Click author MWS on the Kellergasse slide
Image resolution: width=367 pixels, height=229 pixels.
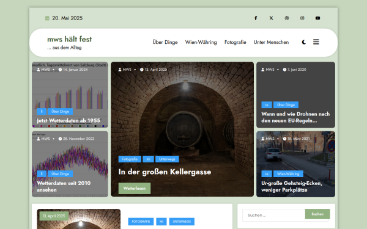(x=125, y=70)
